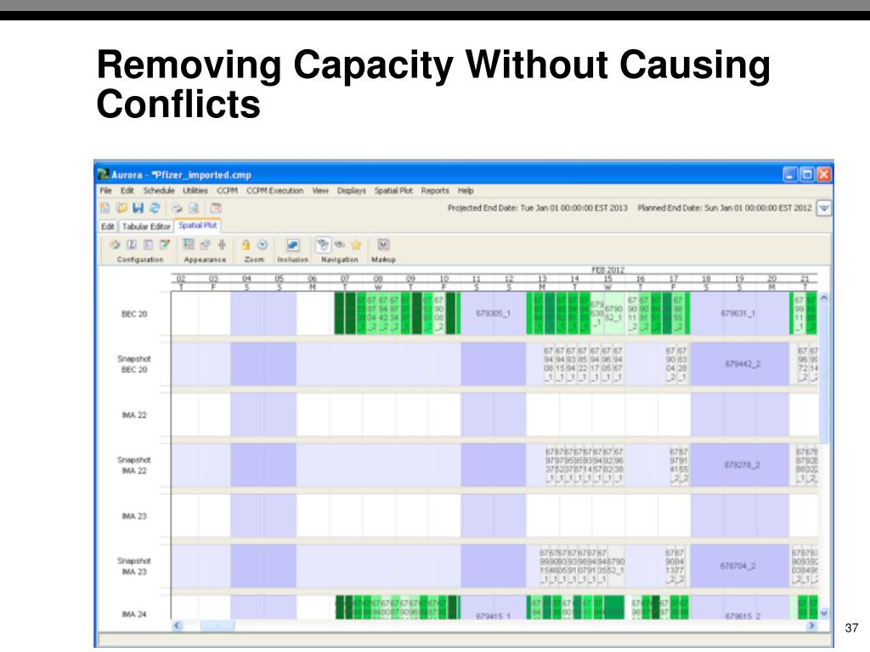Click the IMA 22 row label
This screenshot has width=870, height=652.
click(134, 415)
